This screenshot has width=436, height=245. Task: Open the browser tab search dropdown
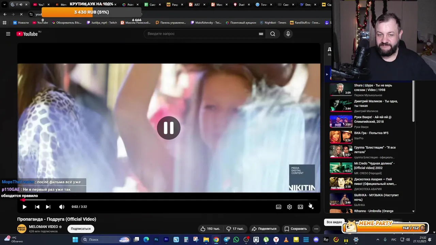[4, 4]
